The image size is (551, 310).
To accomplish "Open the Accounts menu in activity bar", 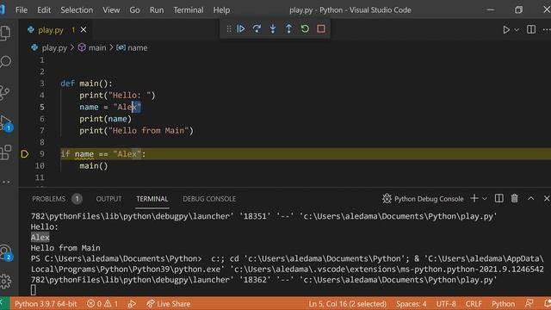I will click(6, 252).
